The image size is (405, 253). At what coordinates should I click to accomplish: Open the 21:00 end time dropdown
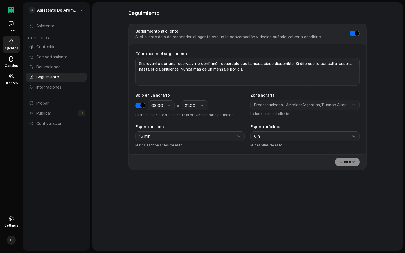pos(195,105)
